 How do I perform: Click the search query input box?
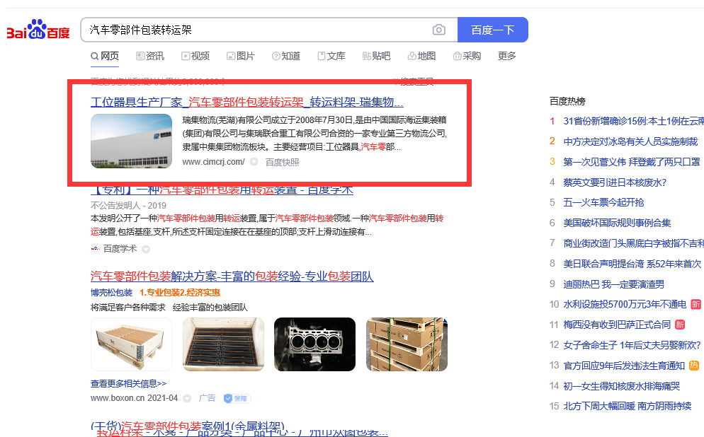(x=256, y=30)
